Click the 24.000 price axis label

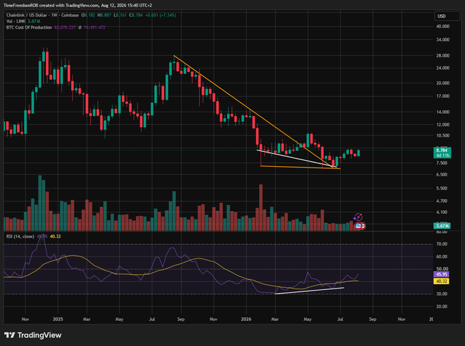pos(442,68)
